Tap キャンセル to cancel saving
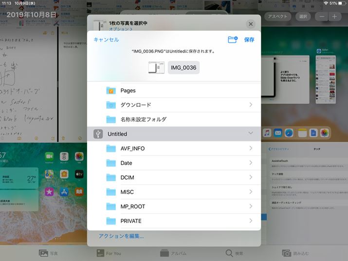The image size is (348, 261). [x=106, y=40]
